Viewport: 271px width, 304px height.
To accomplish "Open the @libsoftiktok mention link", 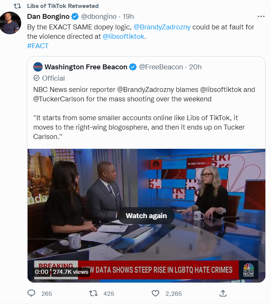I will click(123, 37).
